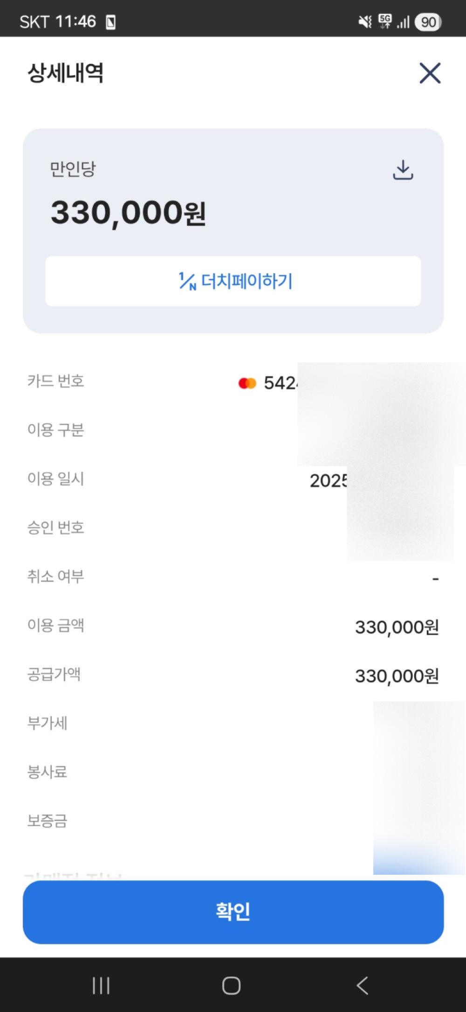Tap the 카드 번호 row label
This screenshot has height=1012, width=466.
pos(55,381)
